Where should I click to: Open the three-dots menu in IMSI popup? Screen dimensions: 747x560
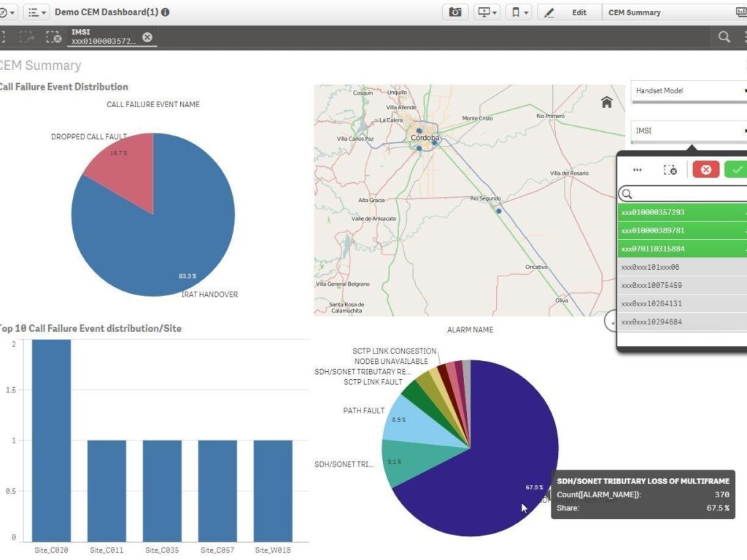638,170
